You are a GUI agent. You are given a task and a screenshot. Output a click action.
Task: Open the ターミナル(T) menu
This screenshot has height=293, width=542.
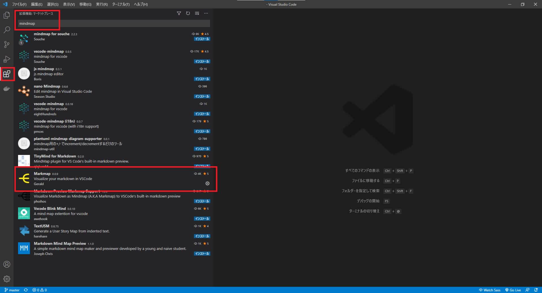tap(121, 4)
